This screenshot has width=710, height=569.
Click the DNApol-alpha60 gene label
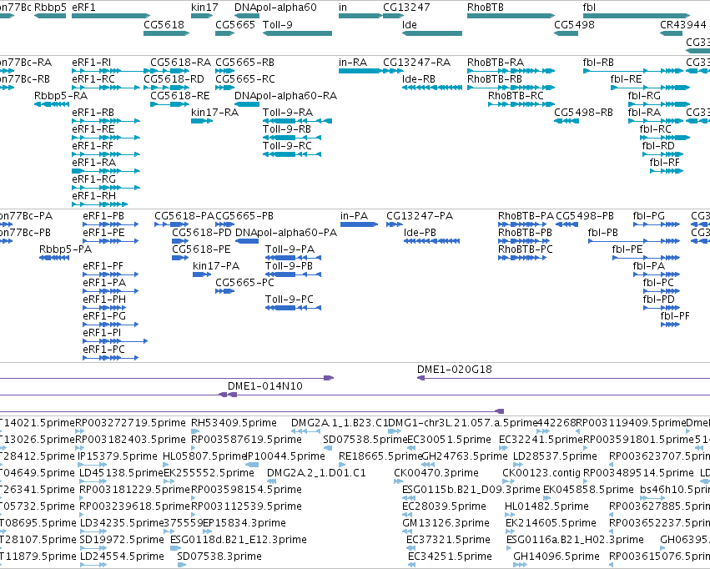[x=275, y=8]
